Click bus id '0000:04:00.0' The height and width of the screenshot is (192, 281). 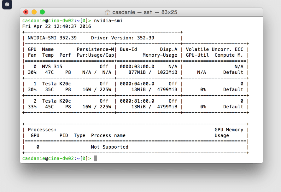137,84
